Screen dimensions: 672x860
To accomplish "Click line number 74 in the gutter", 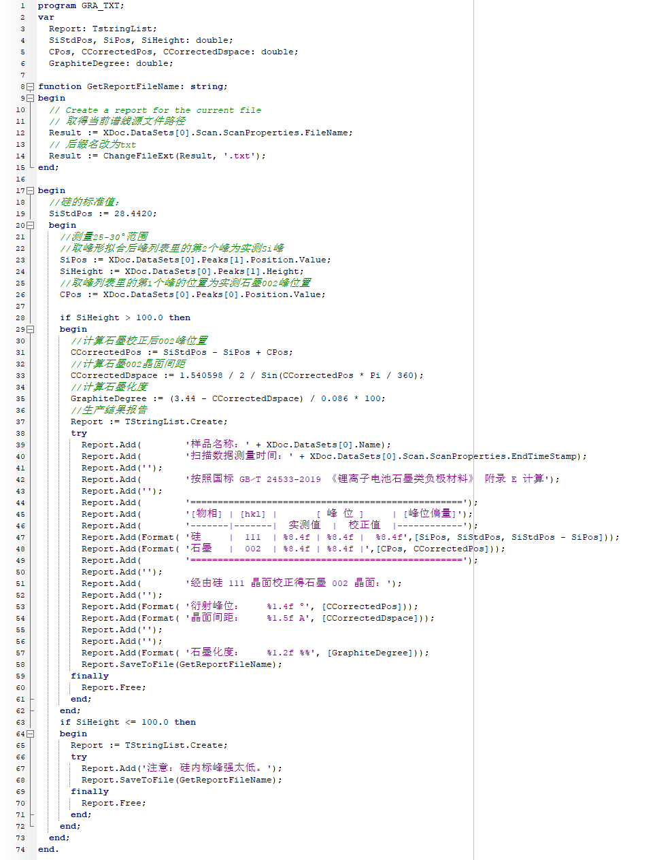I will pos(20,849).
